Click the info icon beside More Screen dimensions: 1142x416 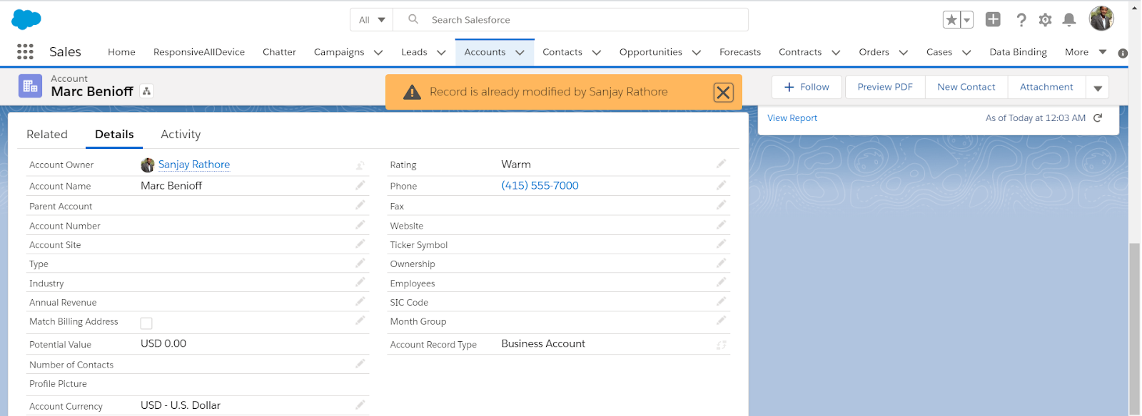pos(1123,53)
